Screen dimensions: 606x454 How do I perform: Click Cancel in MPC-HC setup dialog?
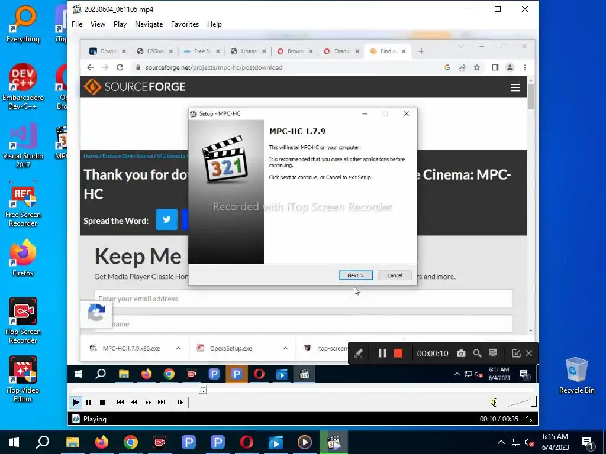[395, 275]
